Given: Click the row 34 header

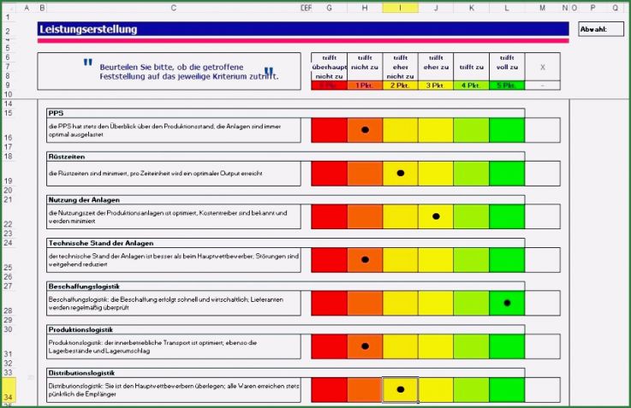Looking at the screenshot, I should (8, 397).
